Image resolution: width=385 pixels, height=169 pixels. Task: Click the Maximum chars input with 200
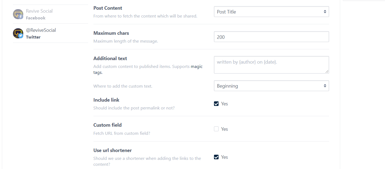pyautogui.click(x=271, y=37)
